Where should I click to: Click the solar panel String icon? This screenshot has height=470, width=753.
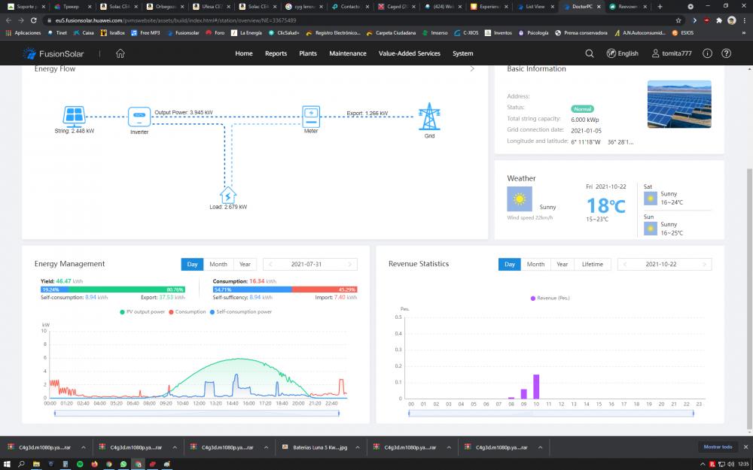74,116
